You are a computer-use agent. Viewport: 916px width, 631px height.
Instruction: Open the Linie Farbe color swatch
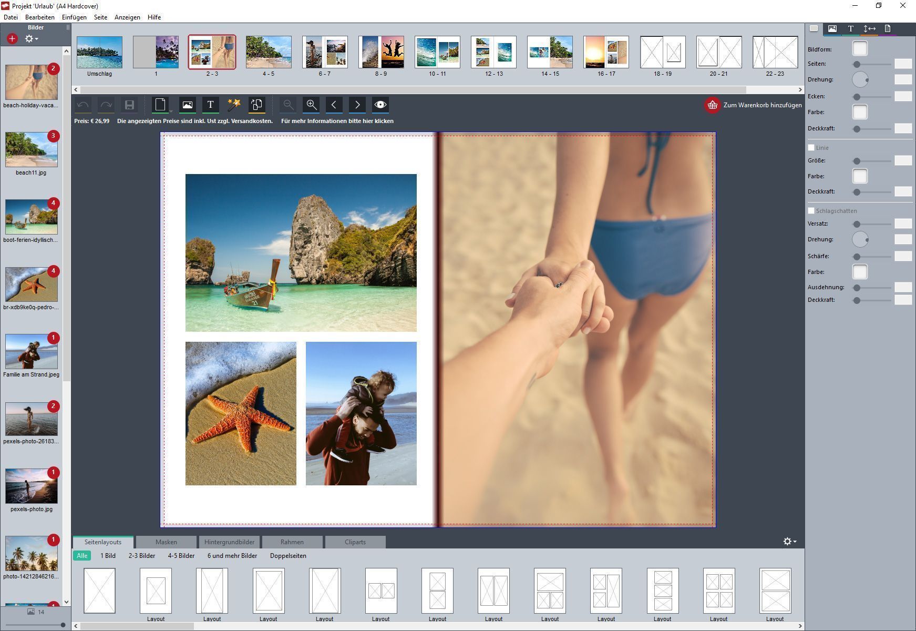click(x=860, y=176)
